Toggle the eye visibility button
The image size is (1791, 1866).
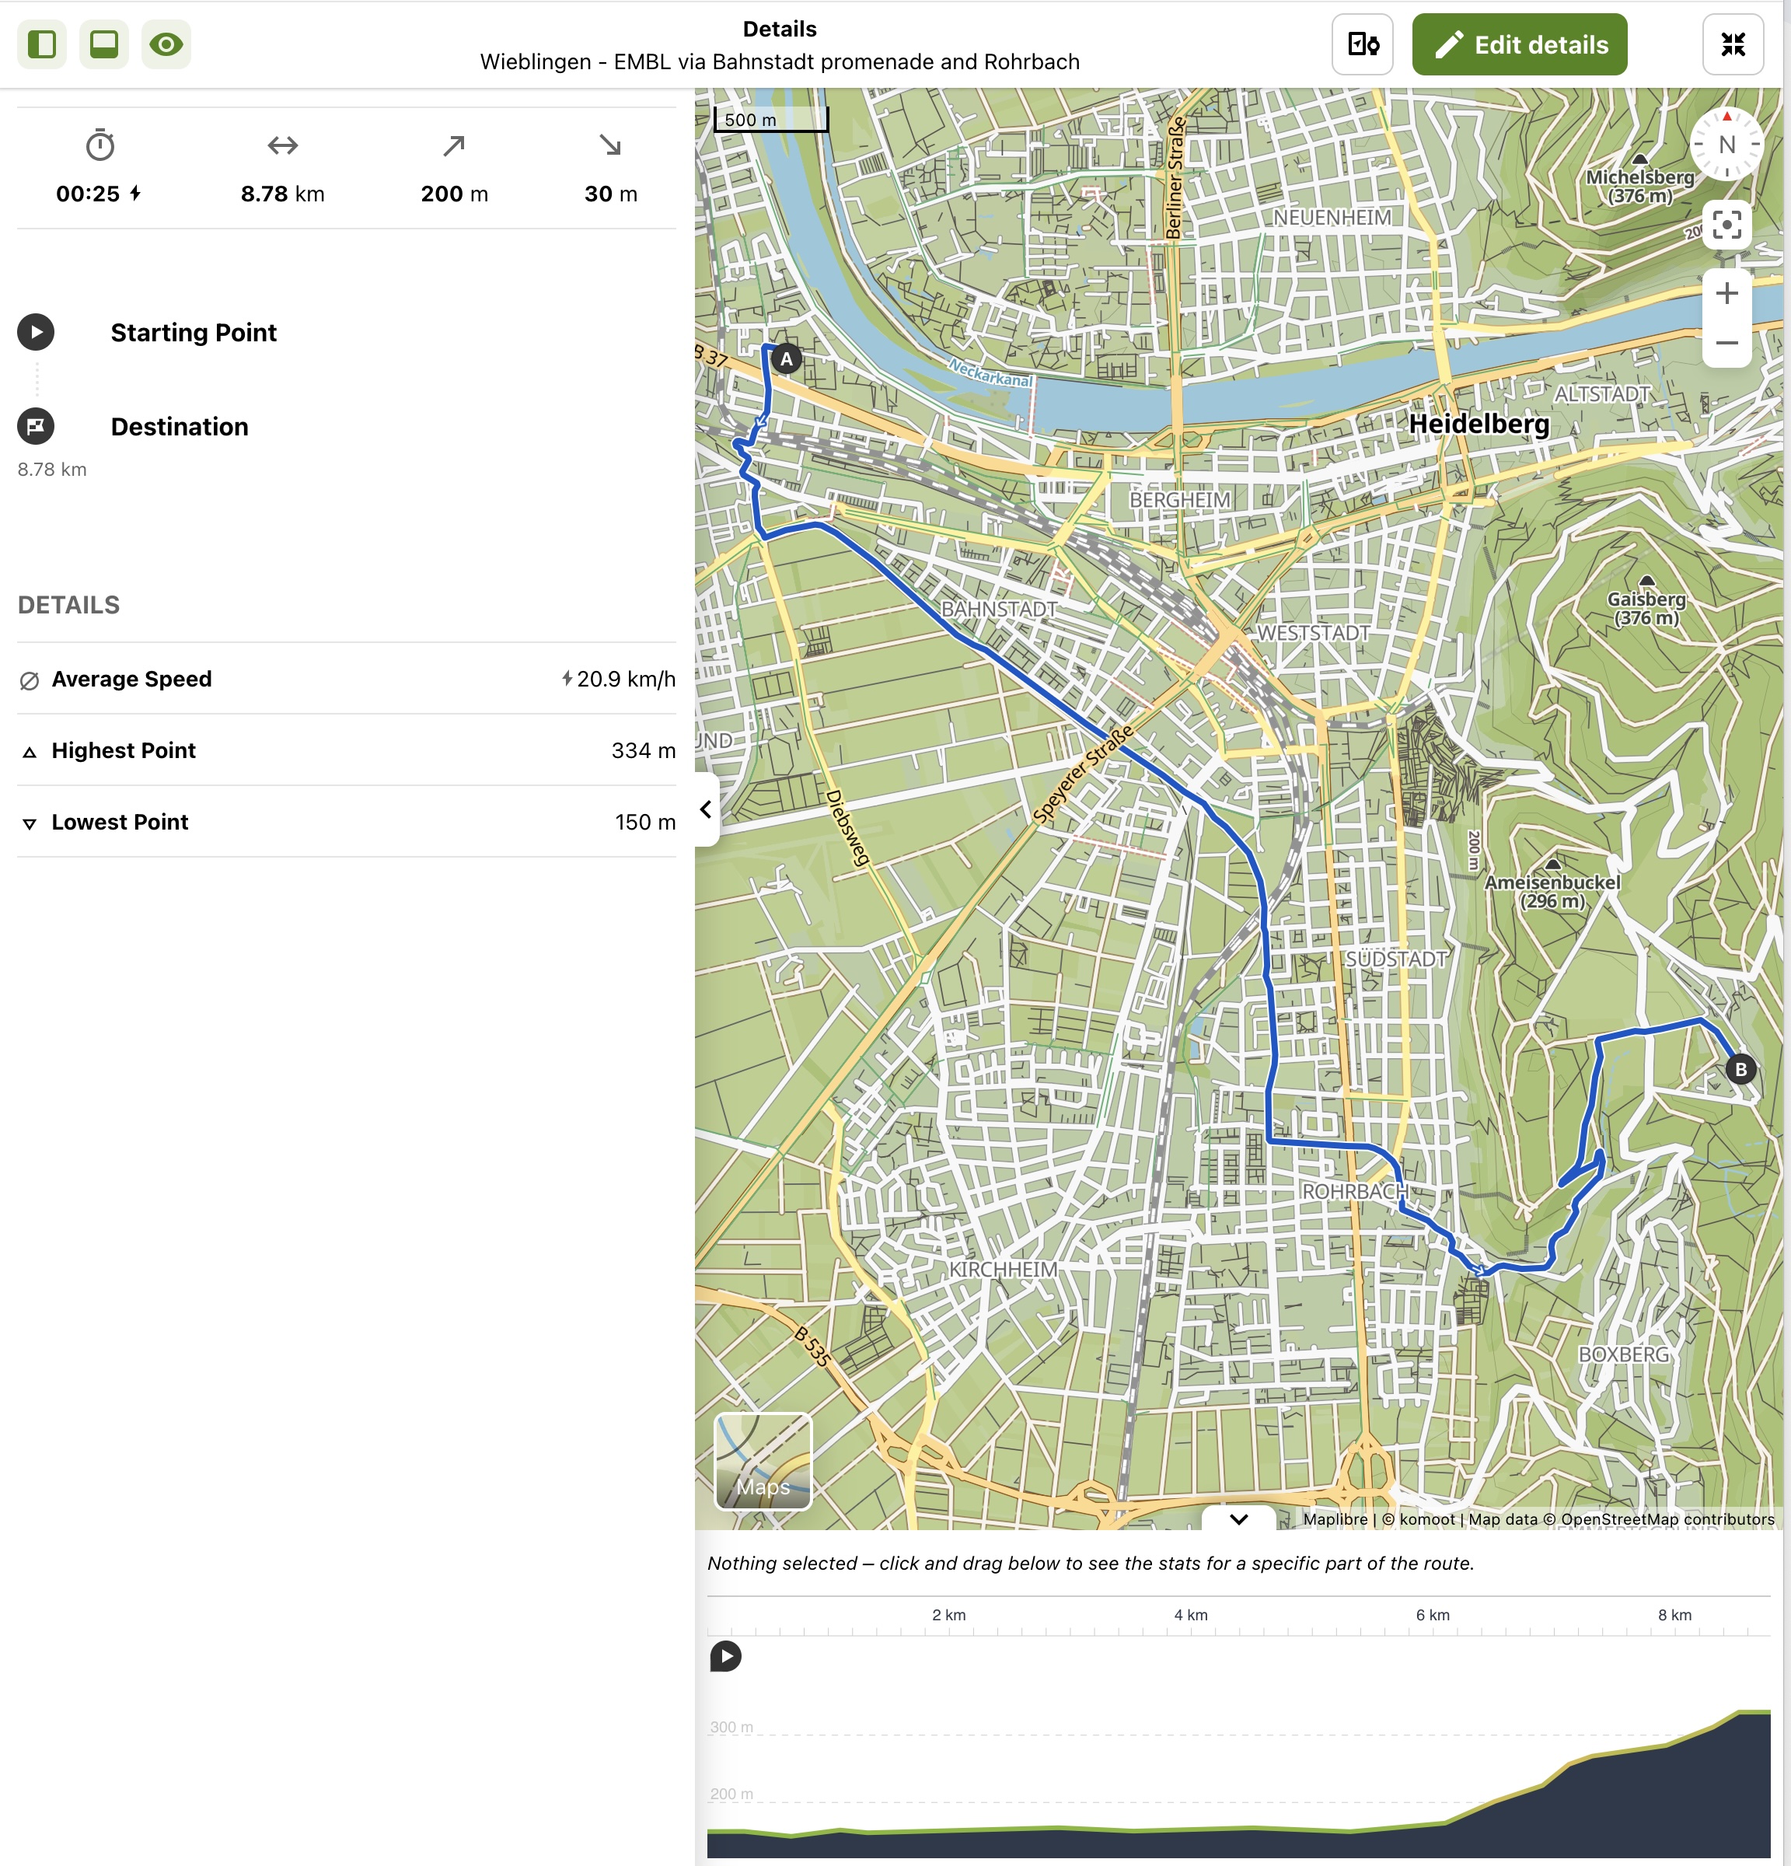coord(166,45)
